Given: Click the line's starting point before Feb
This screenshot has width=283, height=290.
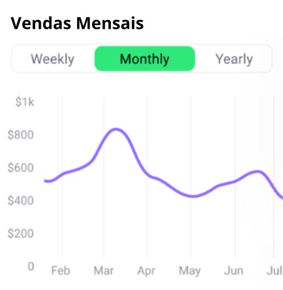Looking at the screenshot, I should point(46,181).
